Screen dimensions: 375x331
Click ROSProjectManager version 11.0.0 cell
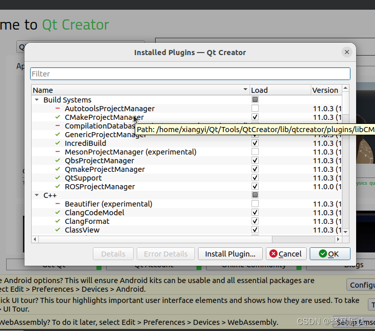(x=327, y=187)
